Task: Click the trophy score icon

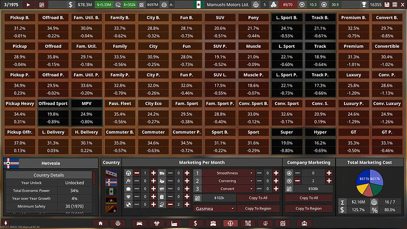Action: (x=364, y=5)
